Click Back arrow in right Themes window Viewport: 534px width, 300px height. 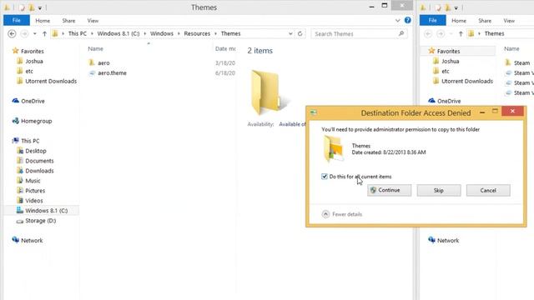coord(428,33)
